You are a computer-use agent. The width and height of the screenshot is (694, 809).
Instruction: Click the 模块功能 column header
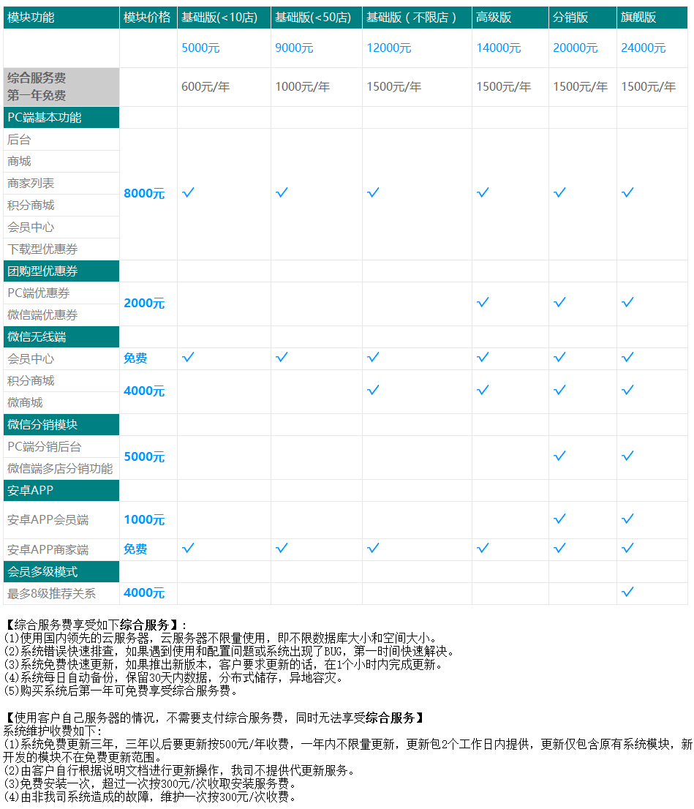(61, 18)
